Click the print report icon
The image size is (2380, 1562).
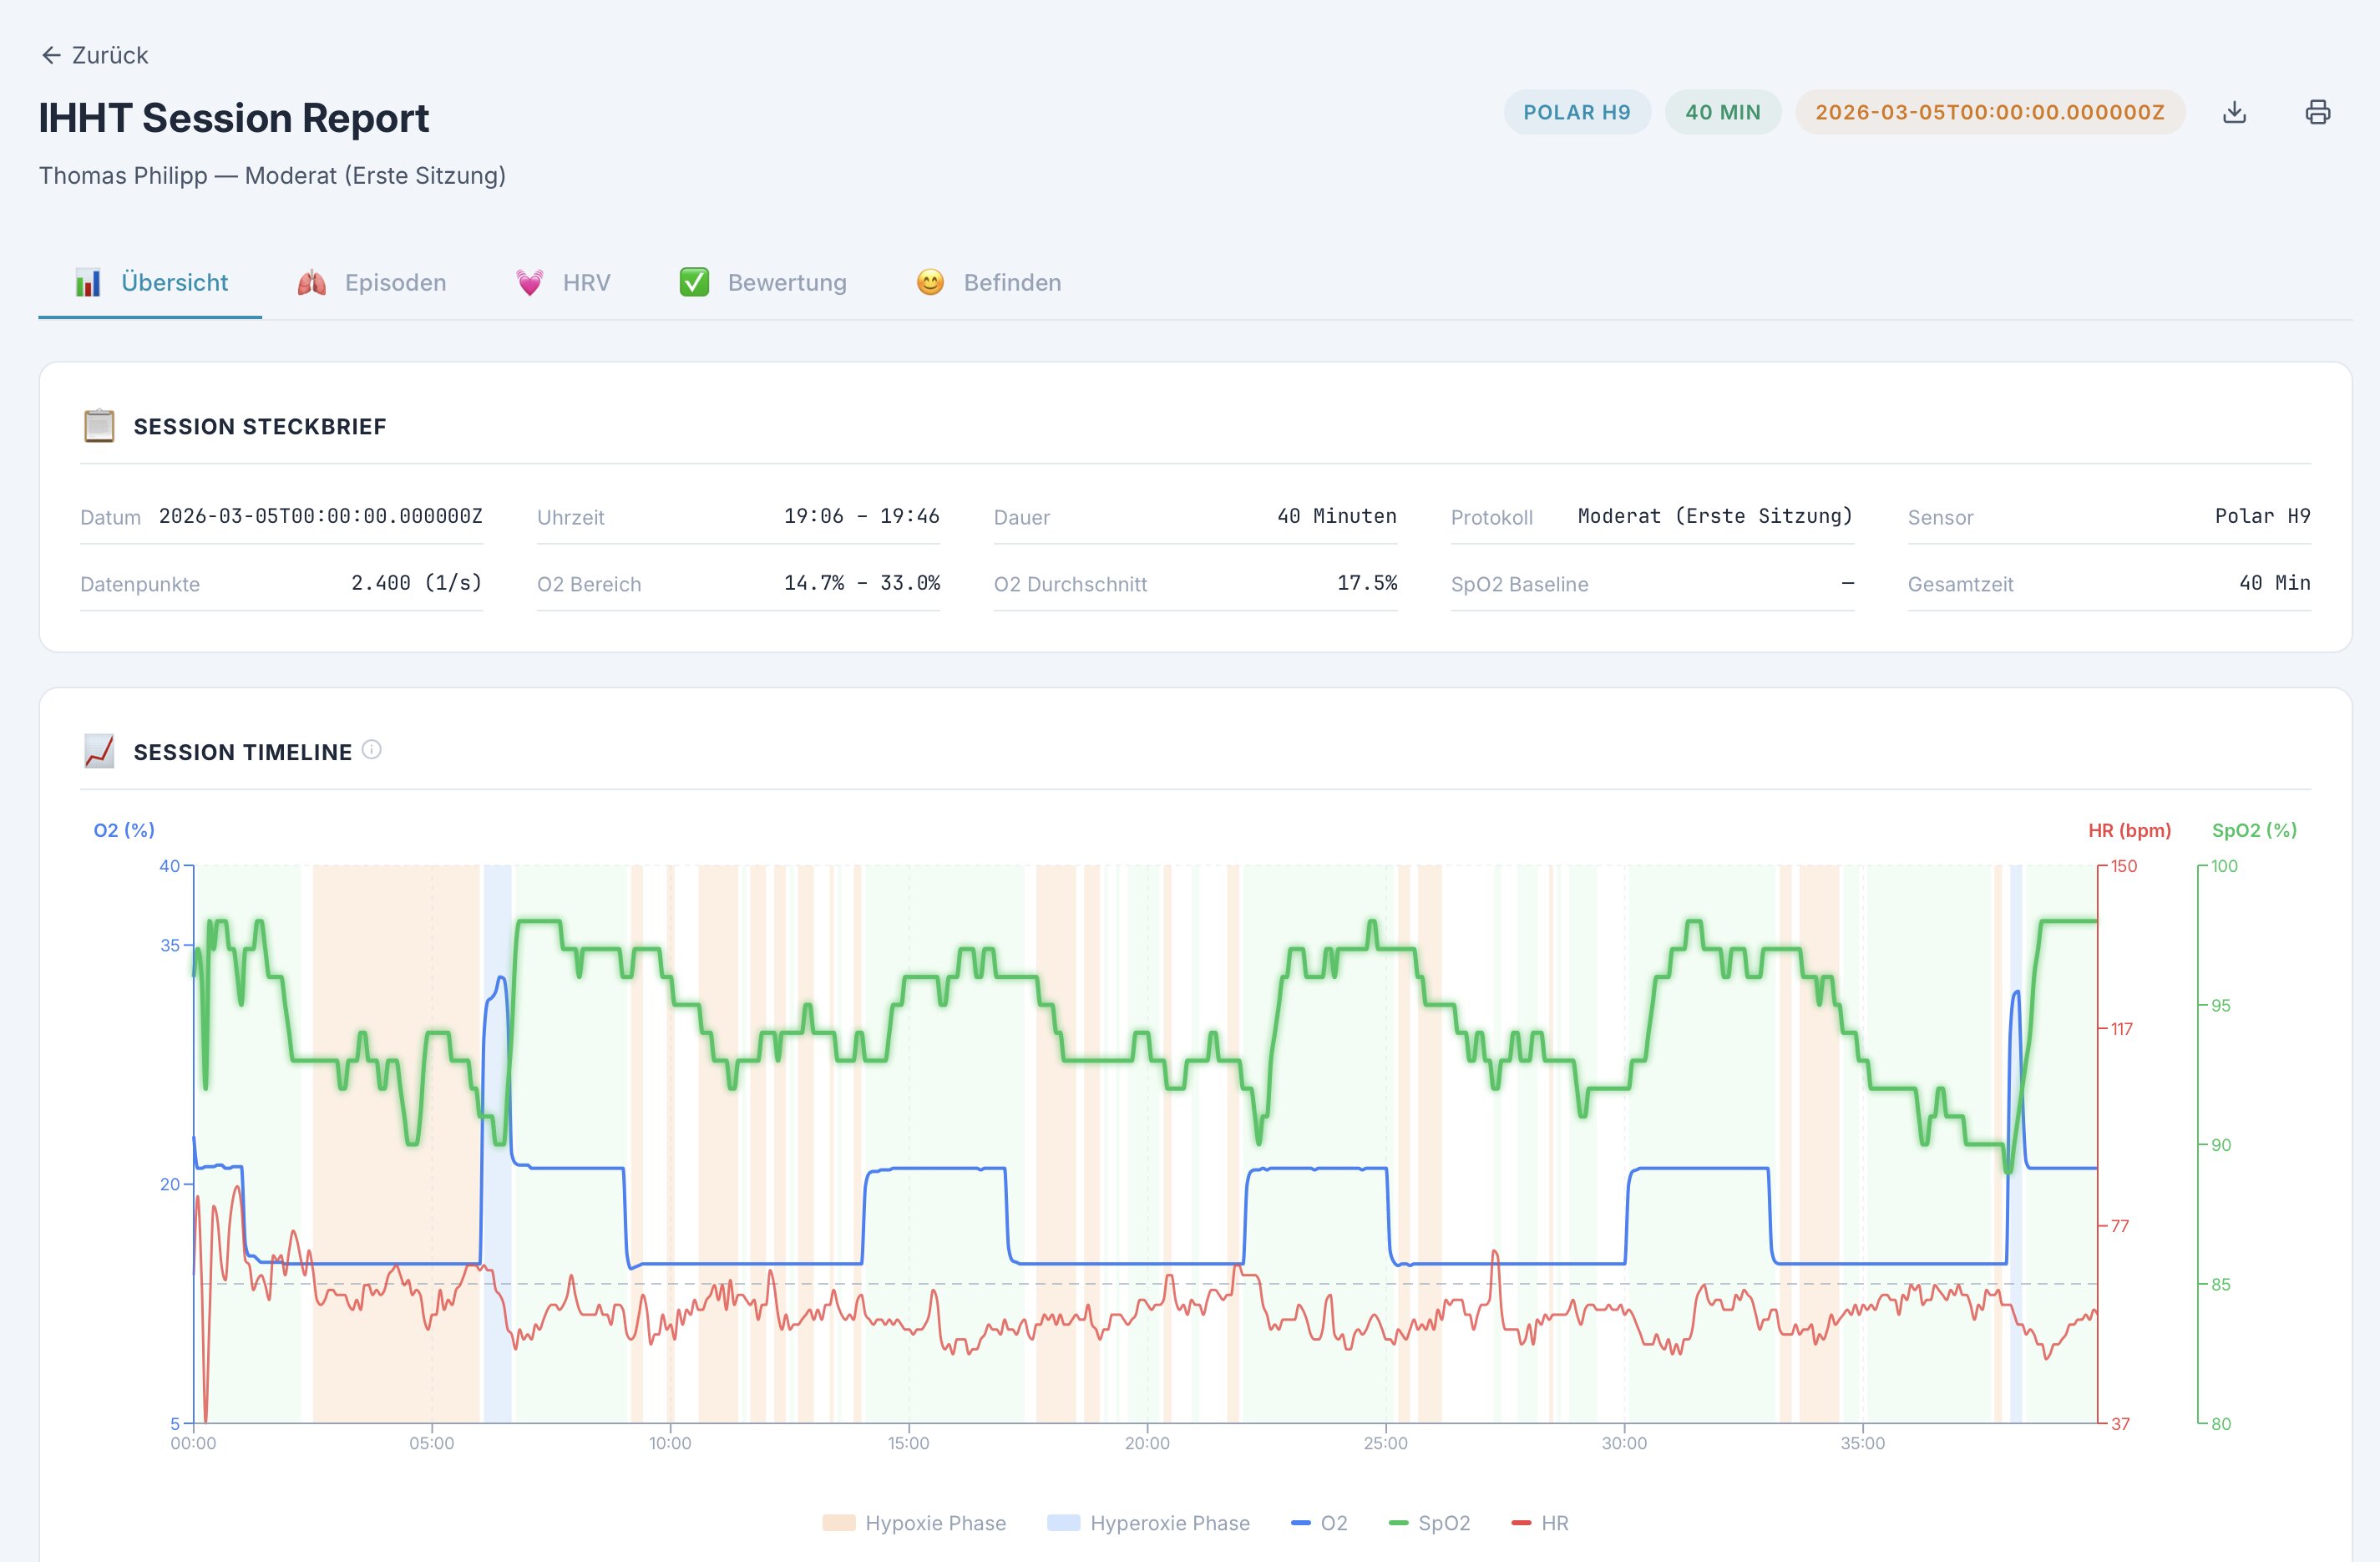2317,112
